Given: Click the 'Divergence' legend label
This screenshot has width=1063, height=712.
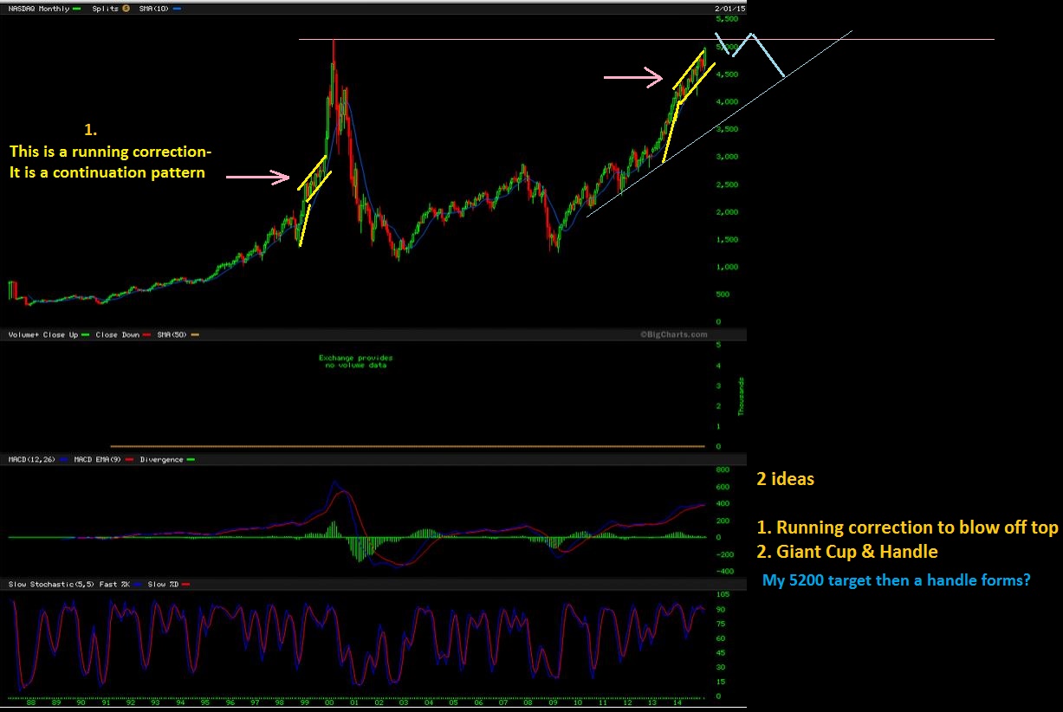Looking at the screenshot, I should [x=162, y=460].
